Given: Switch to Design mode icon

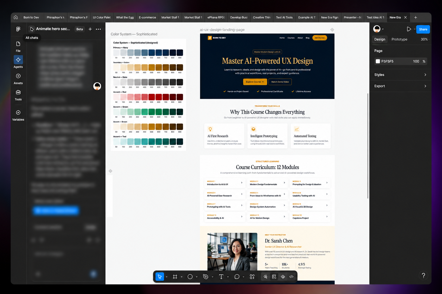Looking at the screenshot, I should (274, 276).
